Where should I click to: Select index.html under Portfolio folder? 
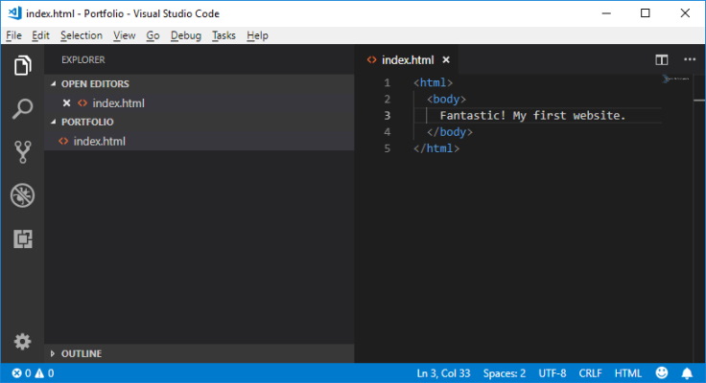point(99,142)
